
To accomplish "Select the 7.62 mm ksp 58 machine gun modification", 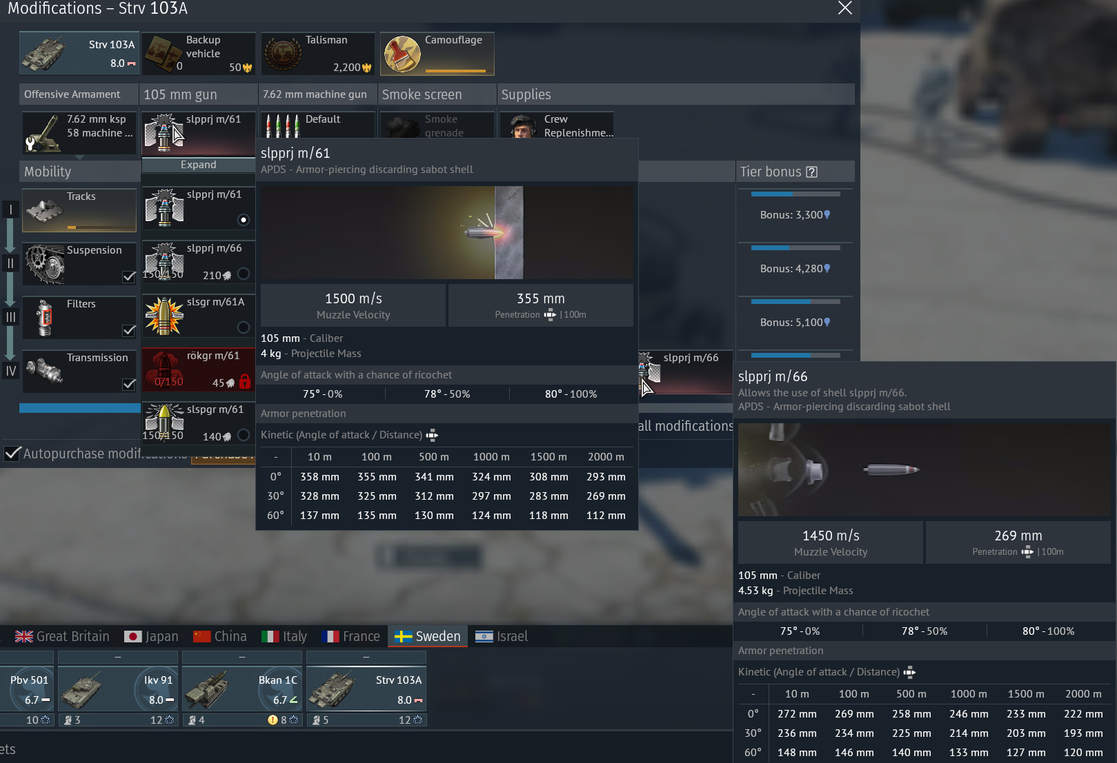I will click(x=79, y=132).
